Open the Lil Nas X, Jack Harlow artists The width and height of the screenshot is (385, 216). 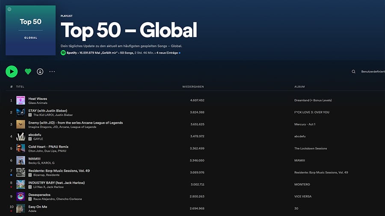click(49, 187)
